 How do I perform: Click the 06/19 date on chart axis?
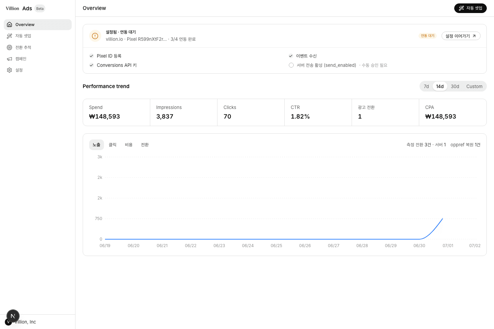coord(105,246)
